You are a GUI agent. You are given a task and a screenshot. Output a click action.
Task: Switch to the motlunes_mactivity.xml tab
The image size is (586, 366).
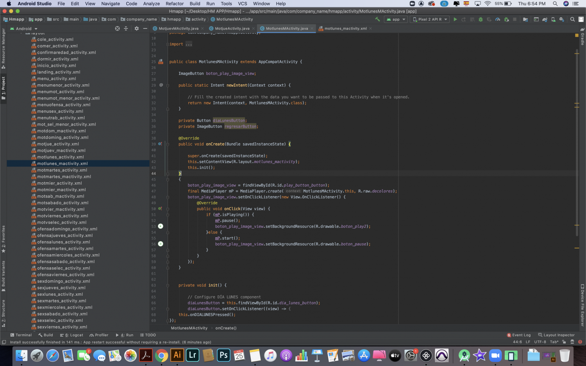tap(345, 28)
